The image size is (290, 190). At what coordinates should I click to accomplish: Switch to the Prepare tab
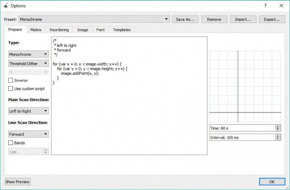pos(15,29)
